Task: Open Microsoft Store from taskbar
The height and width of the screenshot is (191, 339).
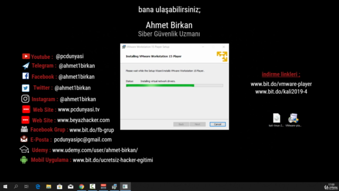Action: (60, 186)
